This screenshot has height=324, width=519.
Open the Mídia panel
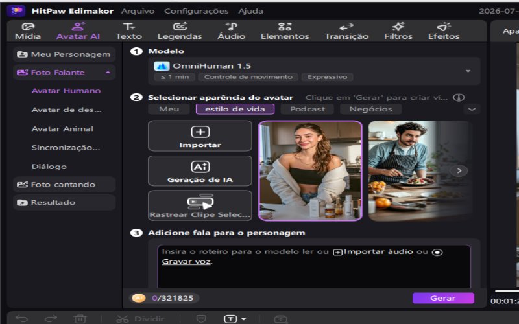(x=28, y=31)
